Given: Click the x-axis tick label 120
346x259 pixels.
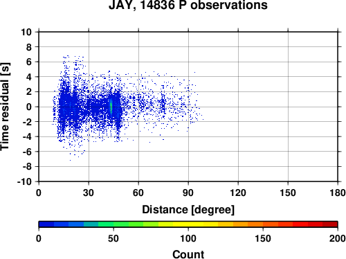Looking at the screenshot, I should 238,193.
